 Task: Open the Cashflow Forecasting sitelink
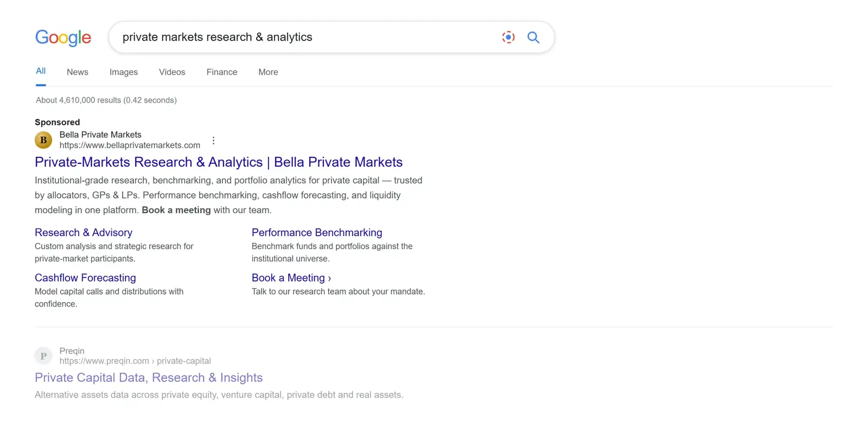(85, 278)
